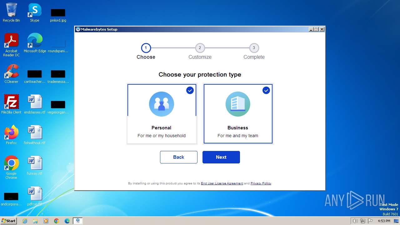Open the CCleaner desktop shortcut
400x225 pixels.
pyautogui.click(x=11, y=74)
